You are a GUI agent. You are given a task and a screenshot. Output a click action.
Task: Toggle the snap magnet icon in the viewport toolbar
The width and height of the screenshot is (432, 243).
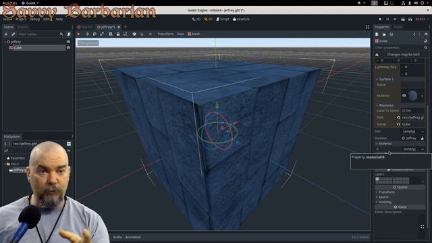(x=142, y=34)
